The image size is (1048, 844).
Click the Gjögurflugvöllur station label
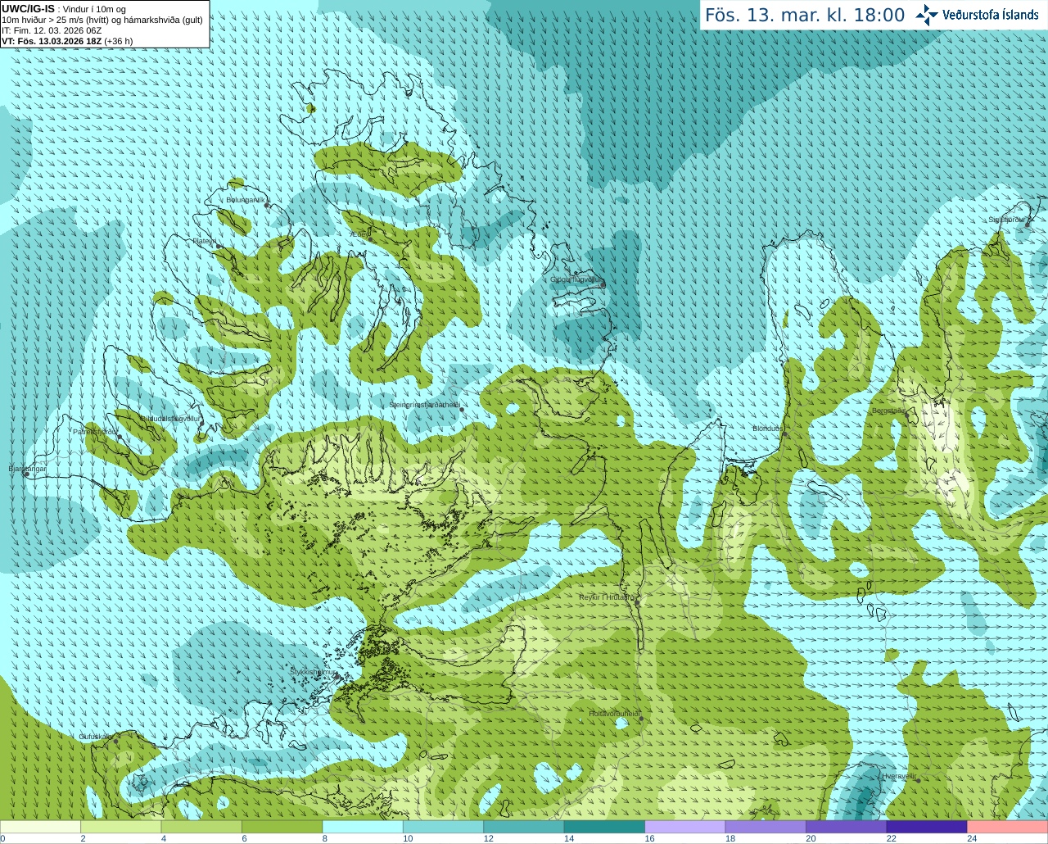[576, 279]
